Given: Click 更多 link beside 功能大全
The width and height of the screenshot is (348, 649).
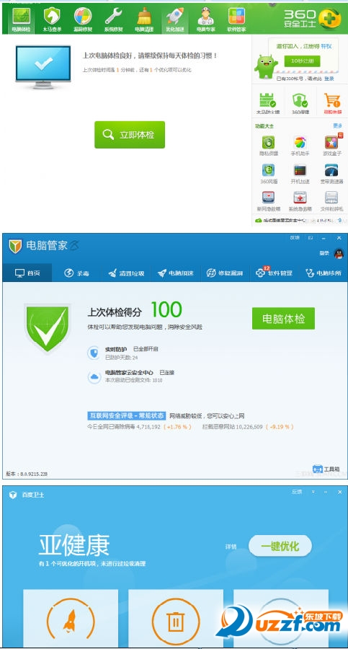Looking at the screenshot, I should tap(338, 125).
